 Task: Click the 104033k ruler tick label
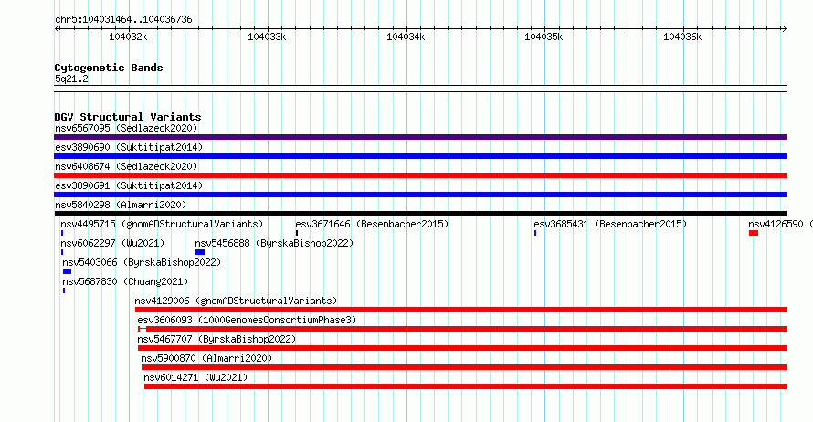click(x=267, y=37)
